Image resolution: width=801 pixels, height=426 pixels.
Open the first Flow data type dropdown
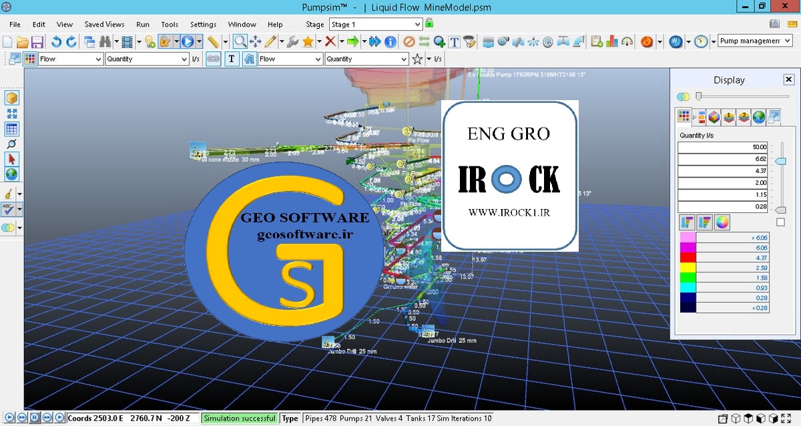[69, 59]
